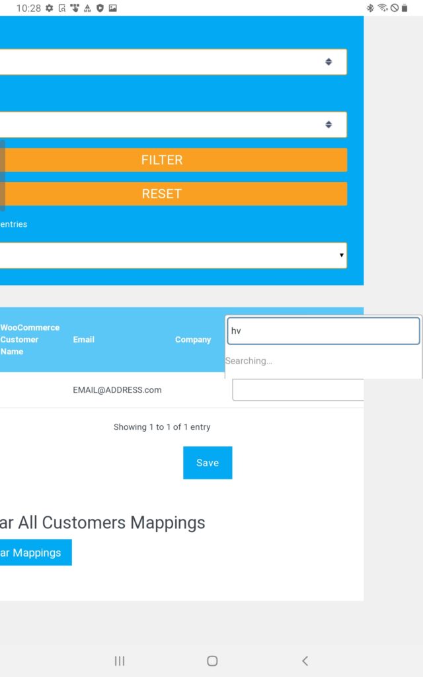Expand the entries count dropdown
The height and width of the screenshot is (677, 423).
(x=173, y=255)
